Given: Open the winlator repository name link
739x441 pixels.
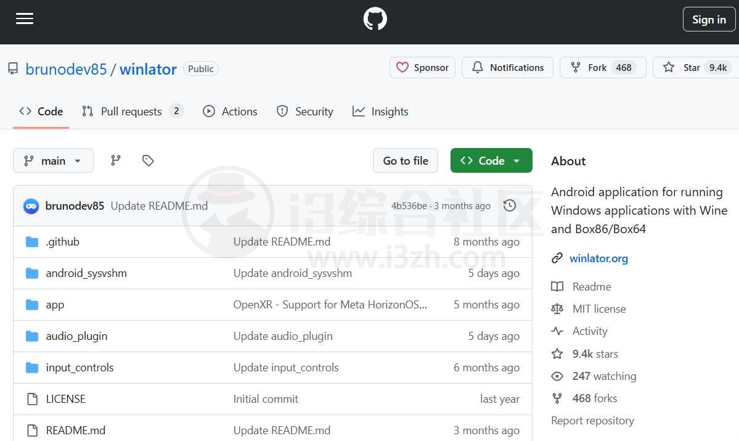Looking at the screenshot, I should [148, 69].
